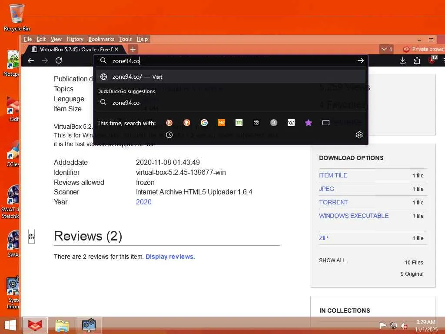Open search settings gear in the dropdown
The image size is (445, 334).
[x=359, y=135]
